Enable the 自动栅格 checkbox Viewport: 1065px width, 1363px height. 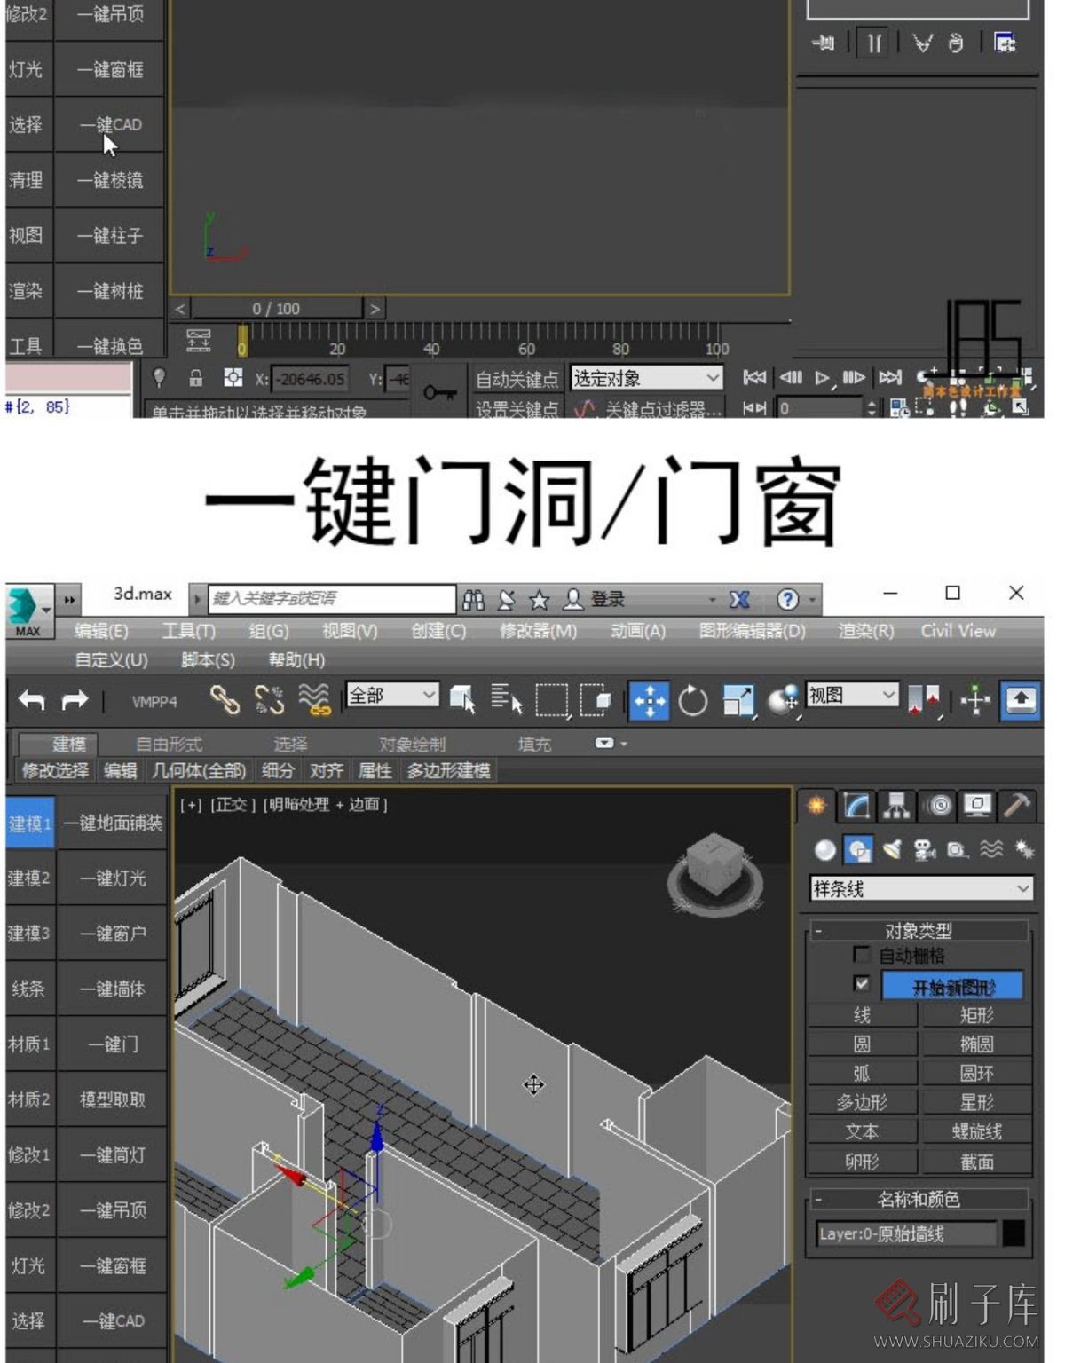tap(861, 955)
